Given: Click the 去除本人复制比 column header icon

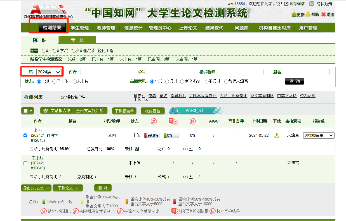Looking at the screenshot, I should pyautogui.click(x=154, y=121).
